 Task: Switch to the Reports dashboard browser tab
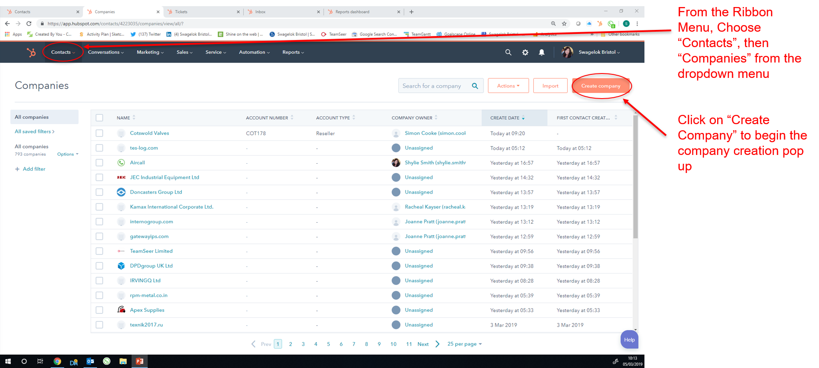tap(364, 12)
